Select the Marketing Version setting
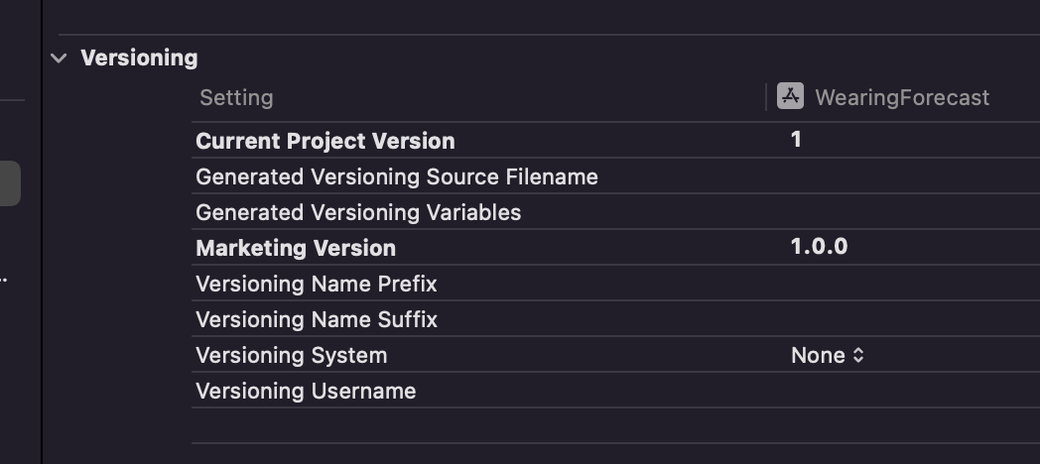Screen dimensions: 1040x464 (x=296, y=248)
